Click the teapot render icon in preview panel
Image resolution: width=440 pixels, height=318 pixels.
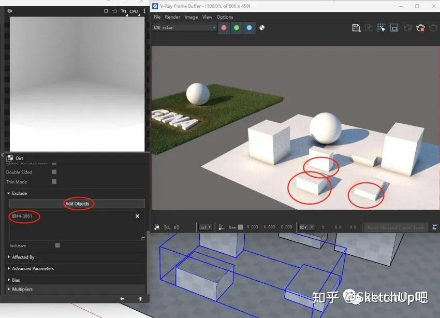pos(115,10)
